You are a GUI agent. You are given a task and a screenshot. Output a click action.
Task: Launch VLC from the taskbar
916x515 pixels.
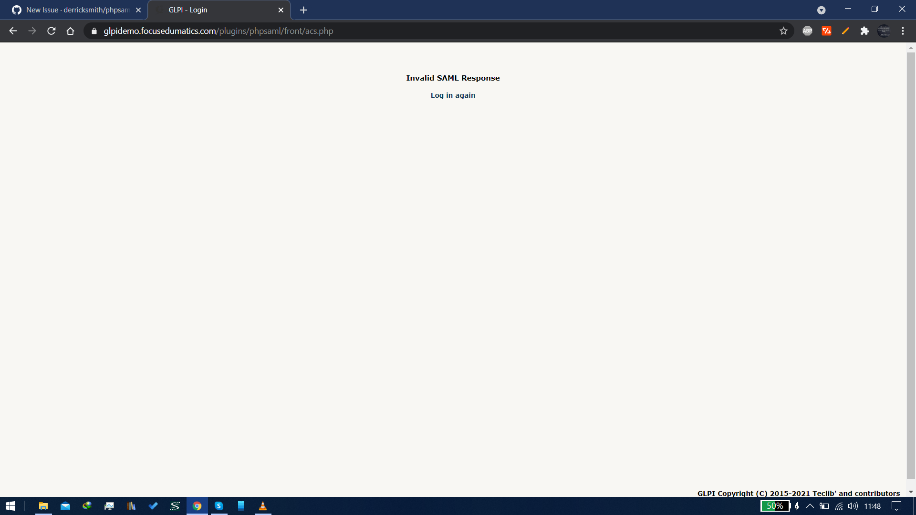pyautogui.click(x=263, y=506)
